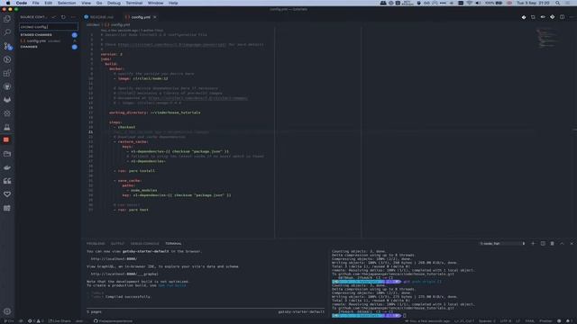Open the terminal selector dropdown
The image size is (577, 324).
point(502,244)
